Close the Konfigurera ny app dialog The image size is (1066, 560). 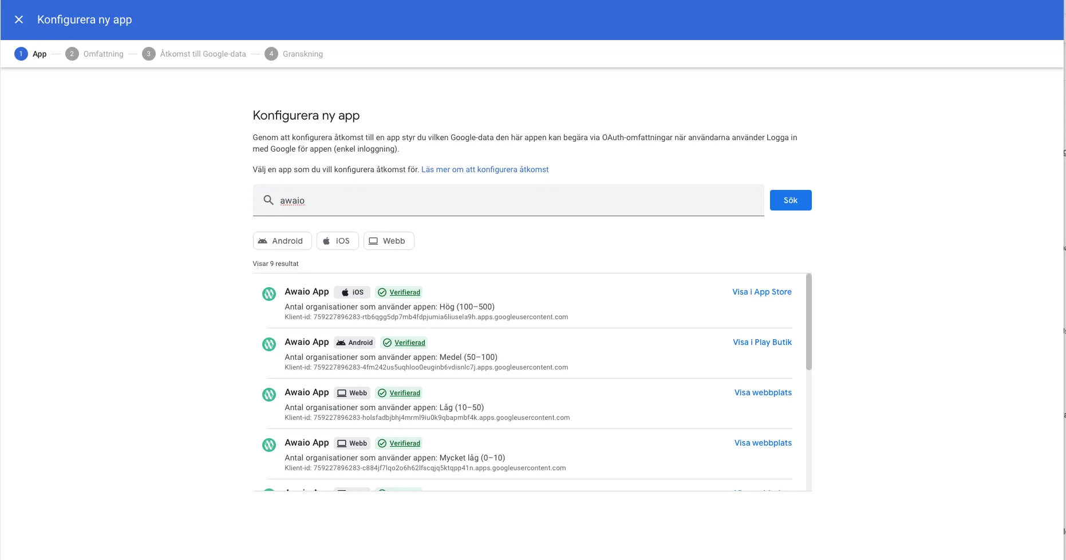[19, 19]
